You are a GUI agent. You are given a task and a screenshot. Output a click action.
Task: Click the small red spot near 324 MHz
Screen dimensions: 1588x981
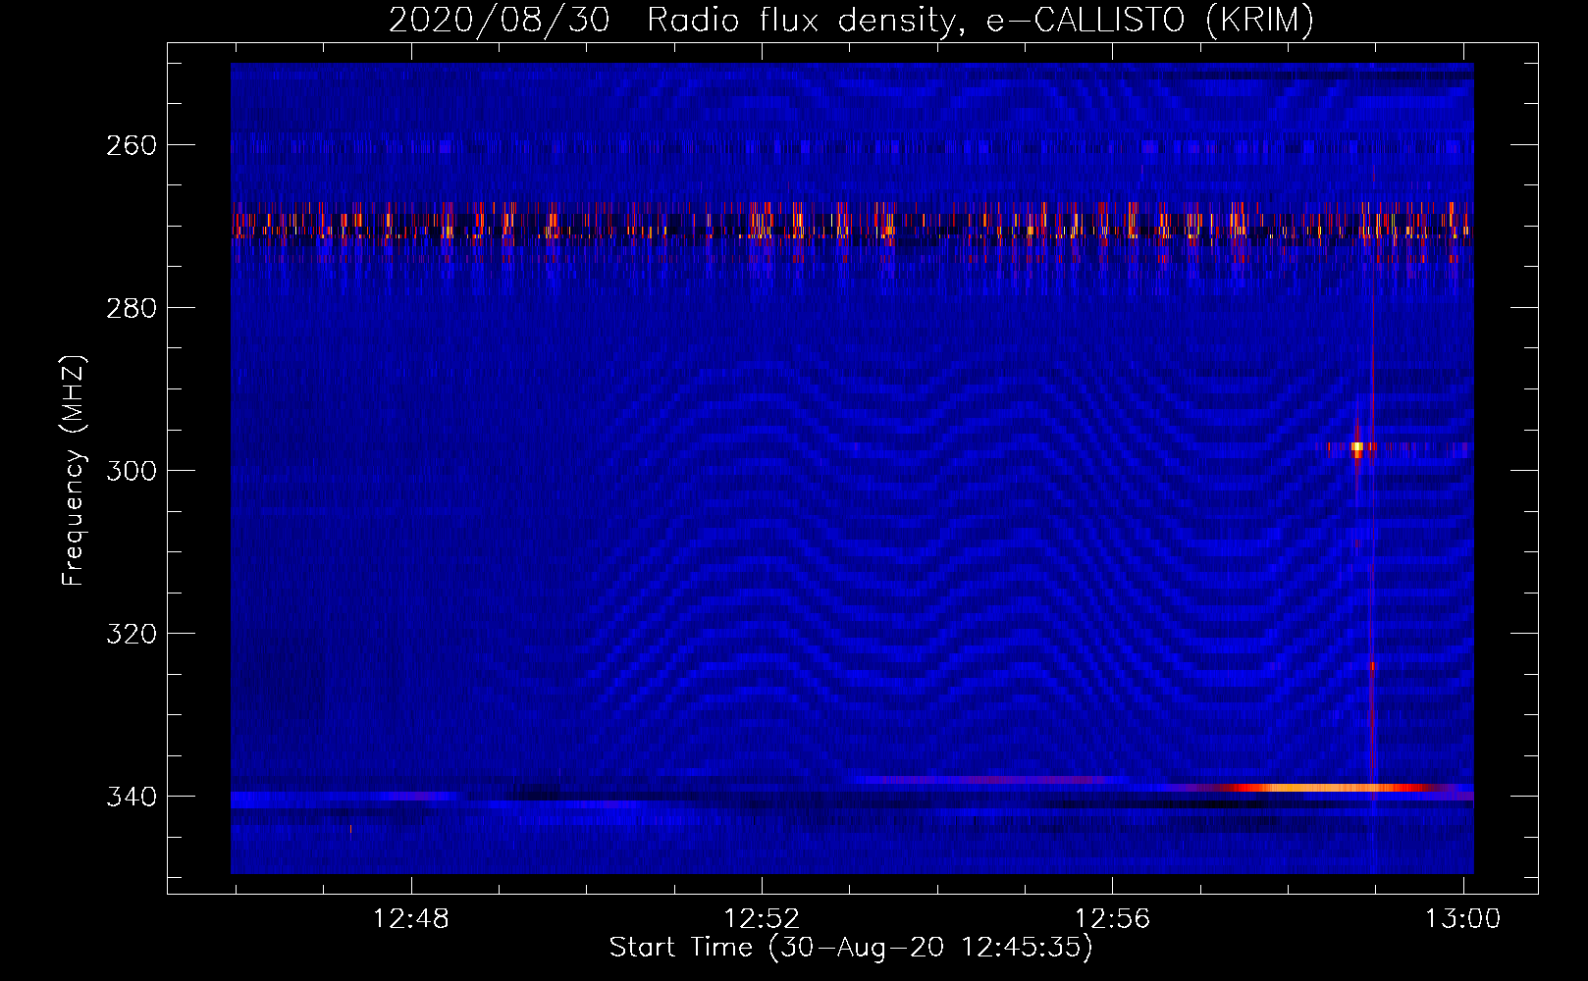point(1372,666)
